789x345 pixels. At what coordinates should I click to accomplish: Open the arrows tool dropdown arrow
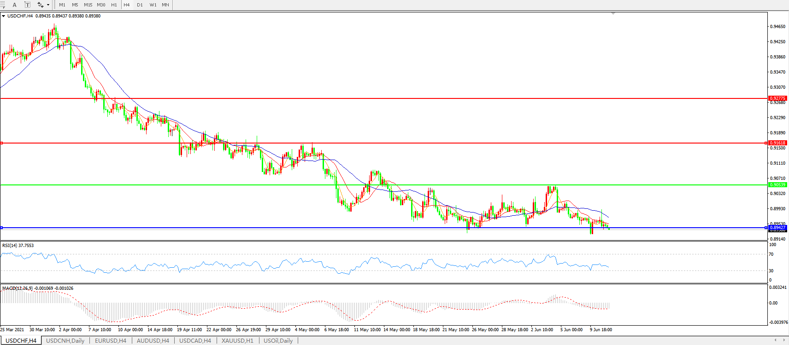click(x=48, y=5)
